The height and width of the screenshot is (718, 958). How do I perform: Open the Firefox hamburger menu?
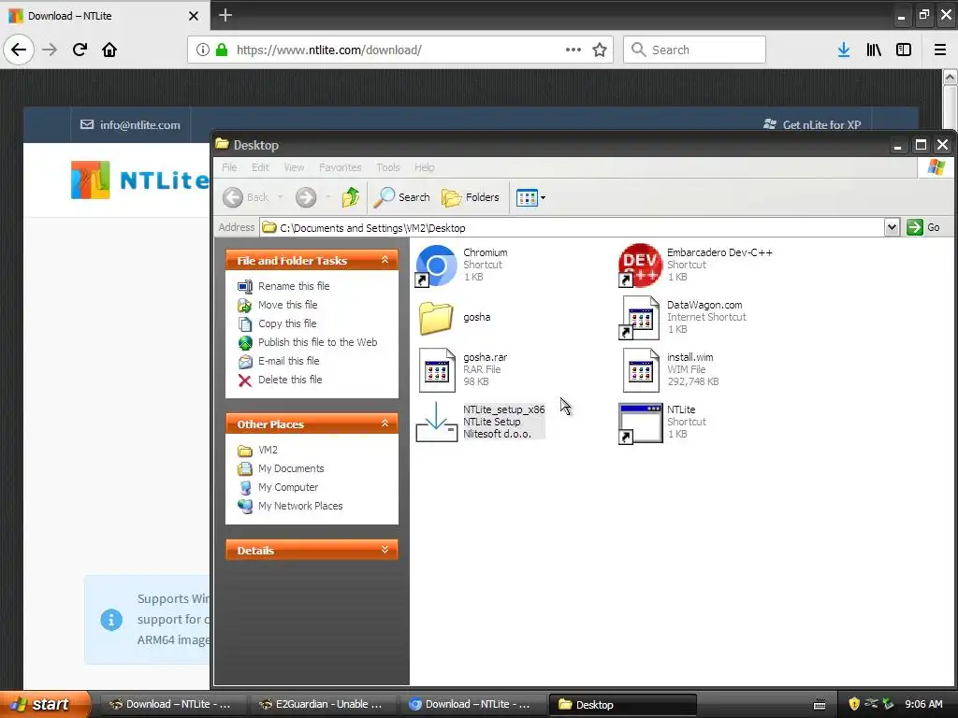pos(940,50)
